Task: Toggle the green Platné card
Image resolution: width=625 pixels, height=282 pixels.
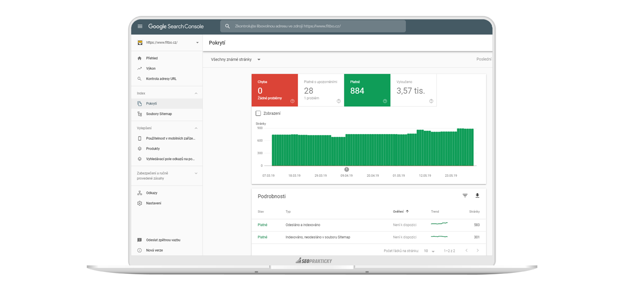Action: coord(367,90)
